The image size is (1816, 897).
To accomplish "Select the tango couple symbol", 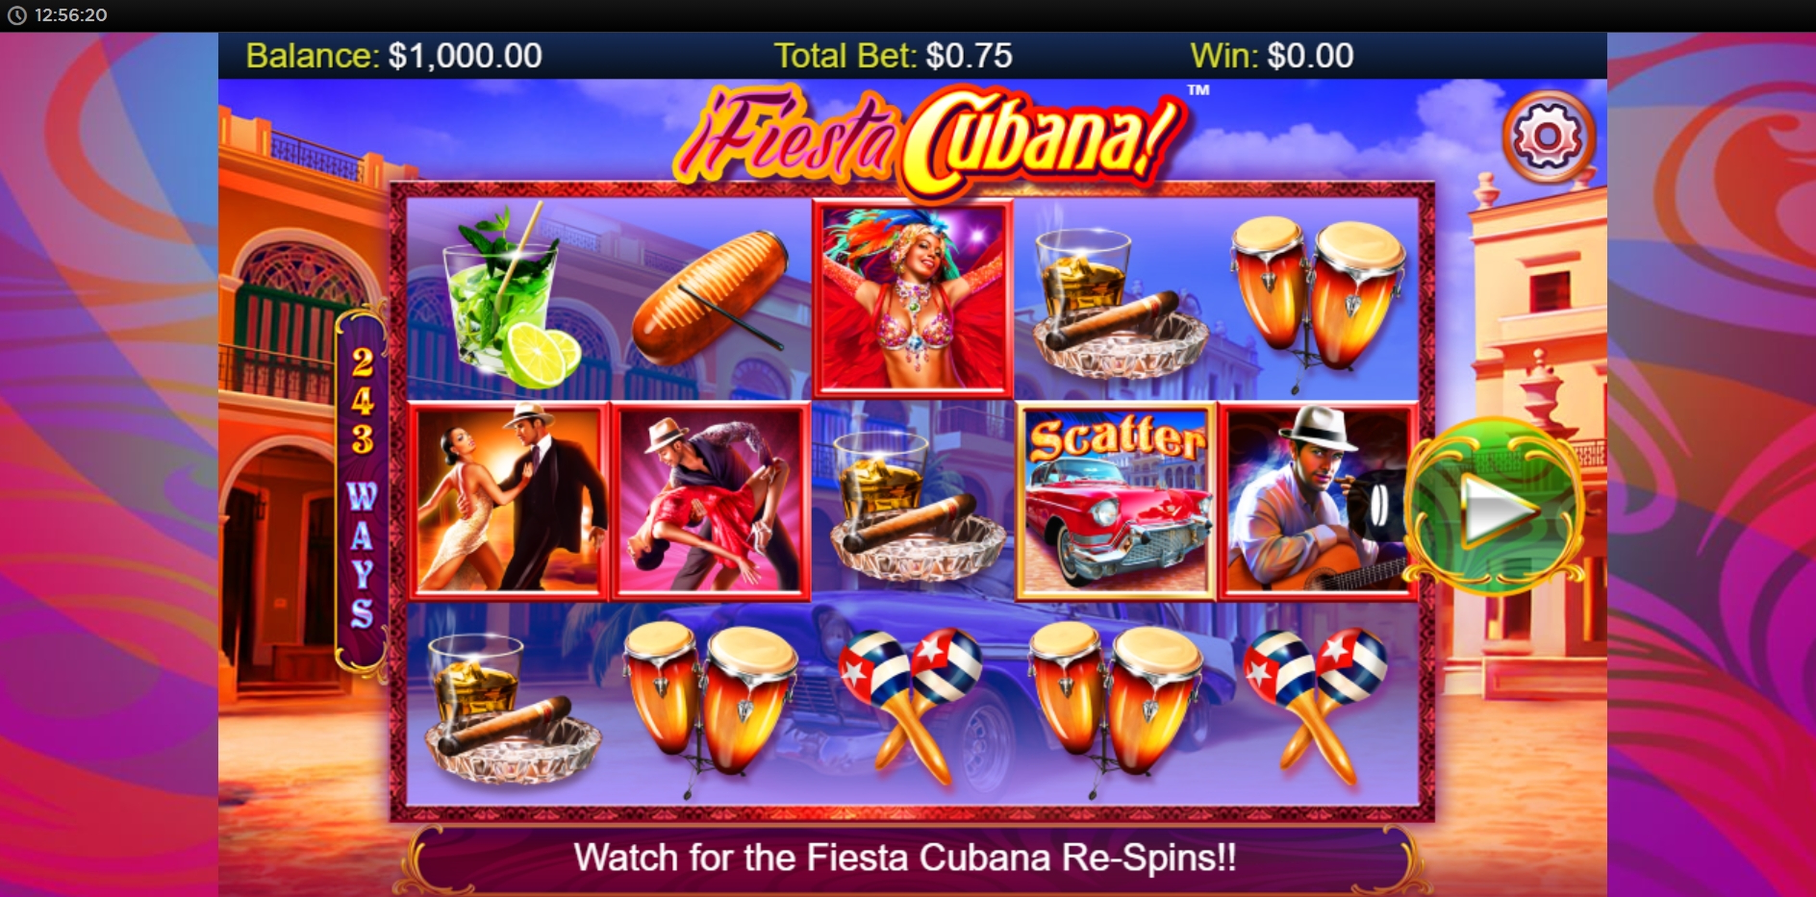I will point(509,501).
